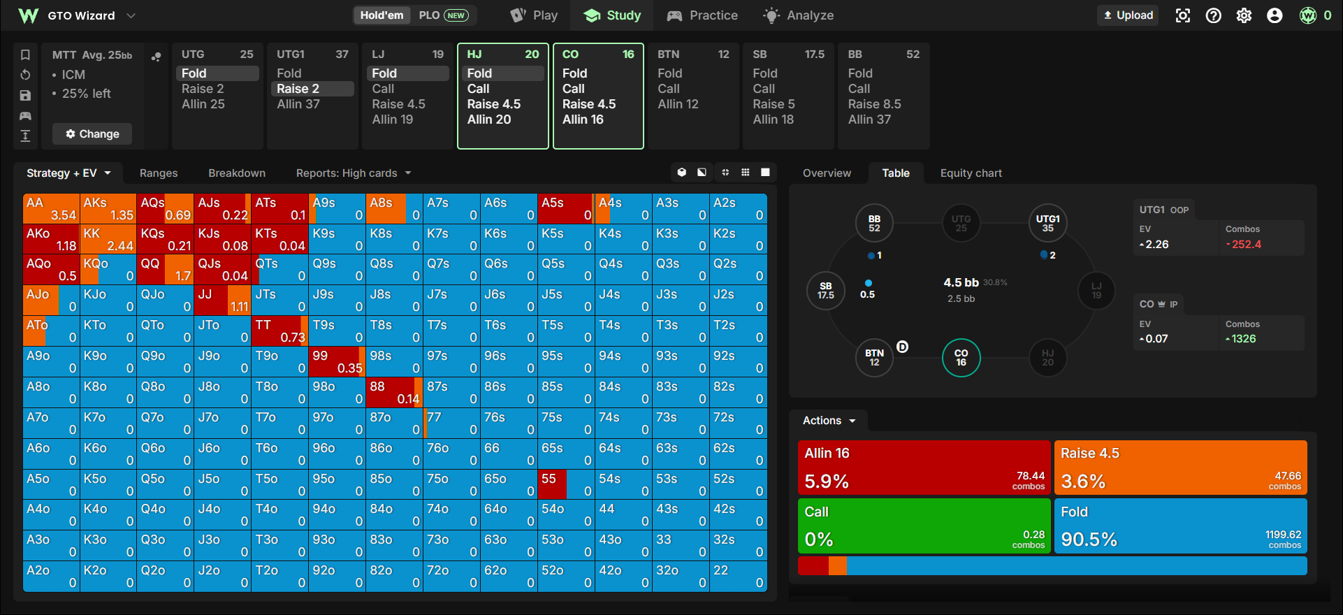Click the reset/undo circular arrow icon
This screenshot has height=615, width=1343.
click(x=25, y=75)
